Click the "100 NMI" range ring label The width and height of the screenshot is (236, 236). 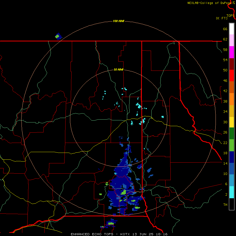pos(119,21)
